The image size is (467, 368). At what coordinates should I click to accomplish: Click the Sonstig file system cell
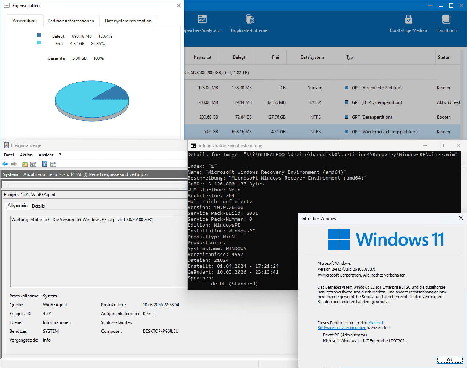[x=315, y=88]
